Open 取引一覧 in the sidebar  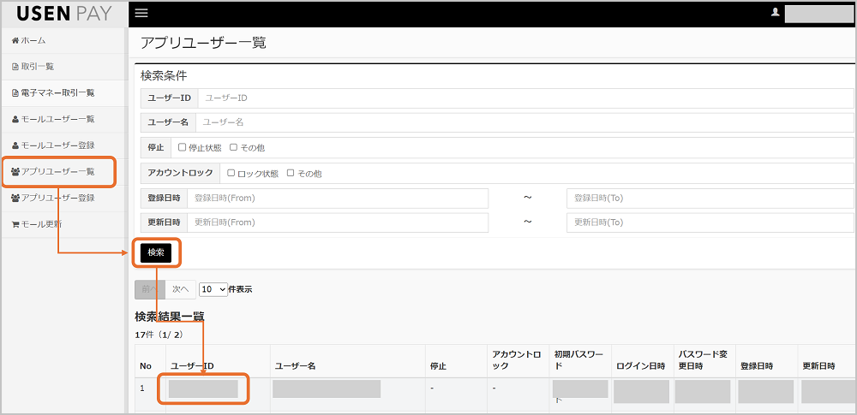click(x=38, y=66)
